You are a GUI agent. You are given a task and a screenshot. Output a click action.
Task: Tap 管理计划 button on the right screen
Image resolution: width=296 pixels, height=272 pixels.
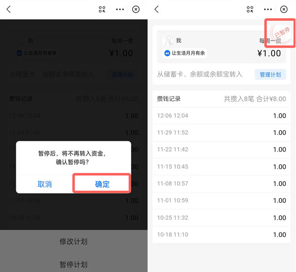[270, 75]
